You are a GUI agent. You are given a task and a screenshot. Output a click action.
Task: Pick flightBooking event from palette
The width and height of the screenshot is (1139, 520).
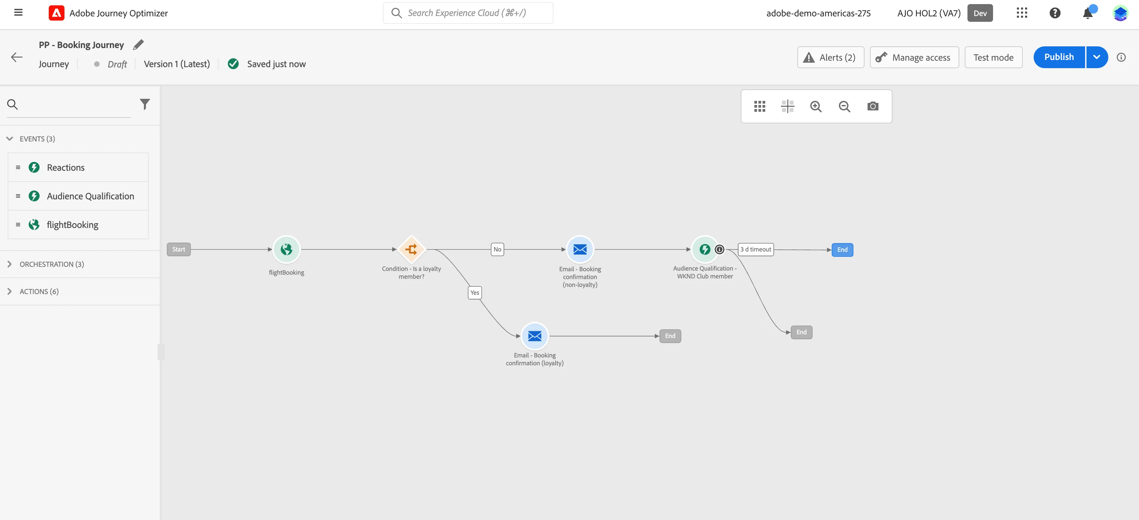(78, 225)
